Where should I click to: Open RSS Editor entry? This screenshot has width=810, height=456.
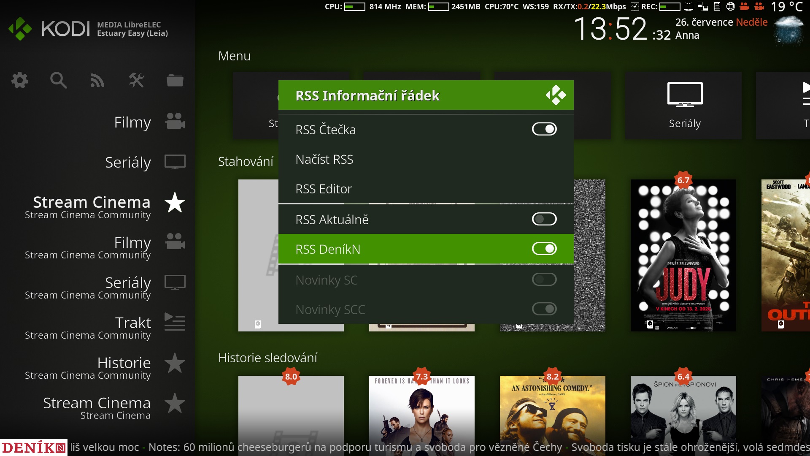(324, 189)
